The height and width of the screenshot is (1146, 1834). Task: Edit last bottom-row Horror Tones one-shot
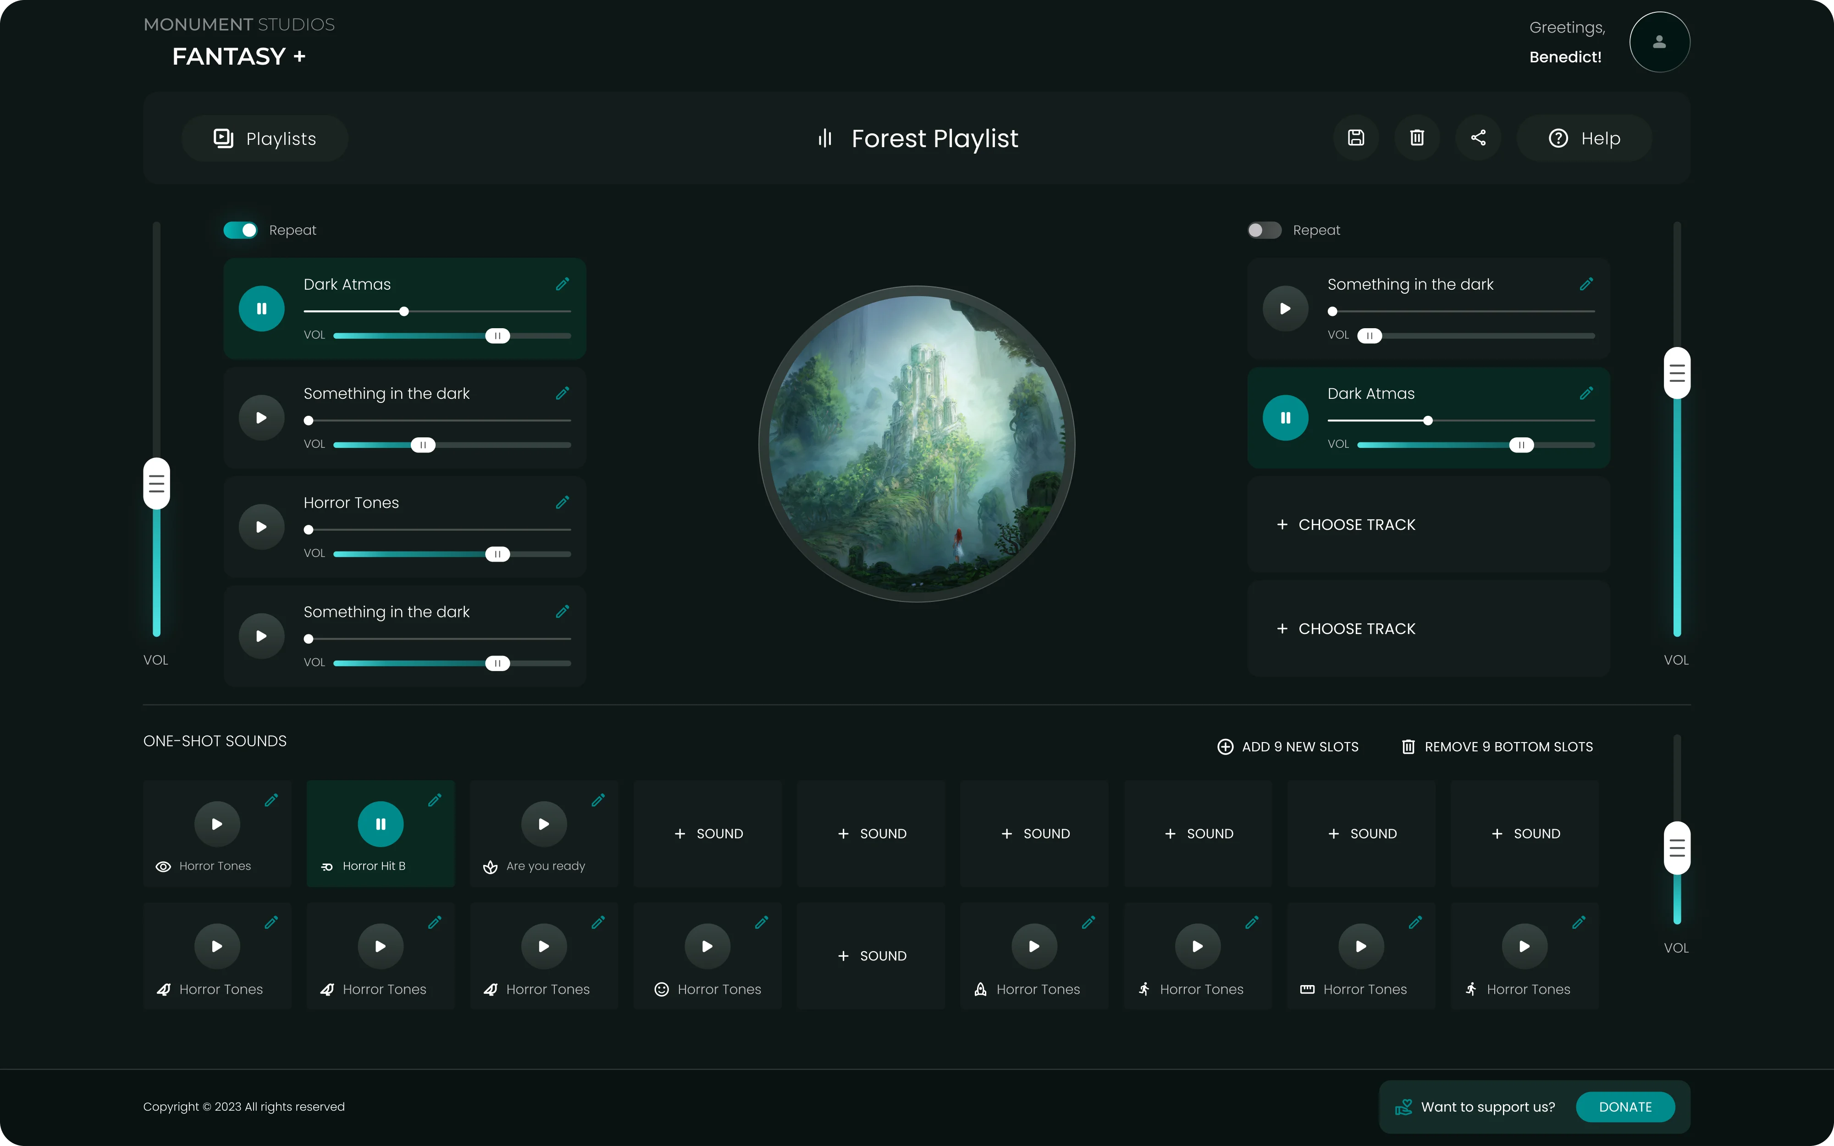coord(1580,922)
